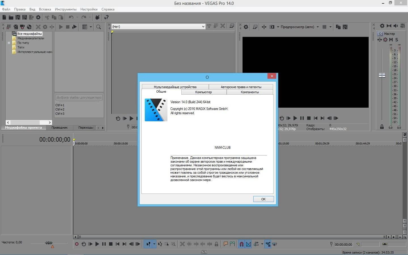Open Normal Edit tool dropdown arrow
The width and height of the screenshot is (408, 255).
point(154,244)
